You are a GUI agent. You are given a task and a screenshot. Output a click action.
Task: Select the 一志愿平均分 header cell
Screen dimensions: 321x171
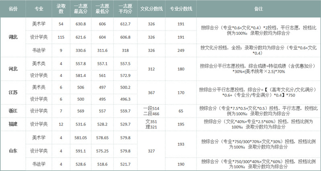tap(125, 9)
